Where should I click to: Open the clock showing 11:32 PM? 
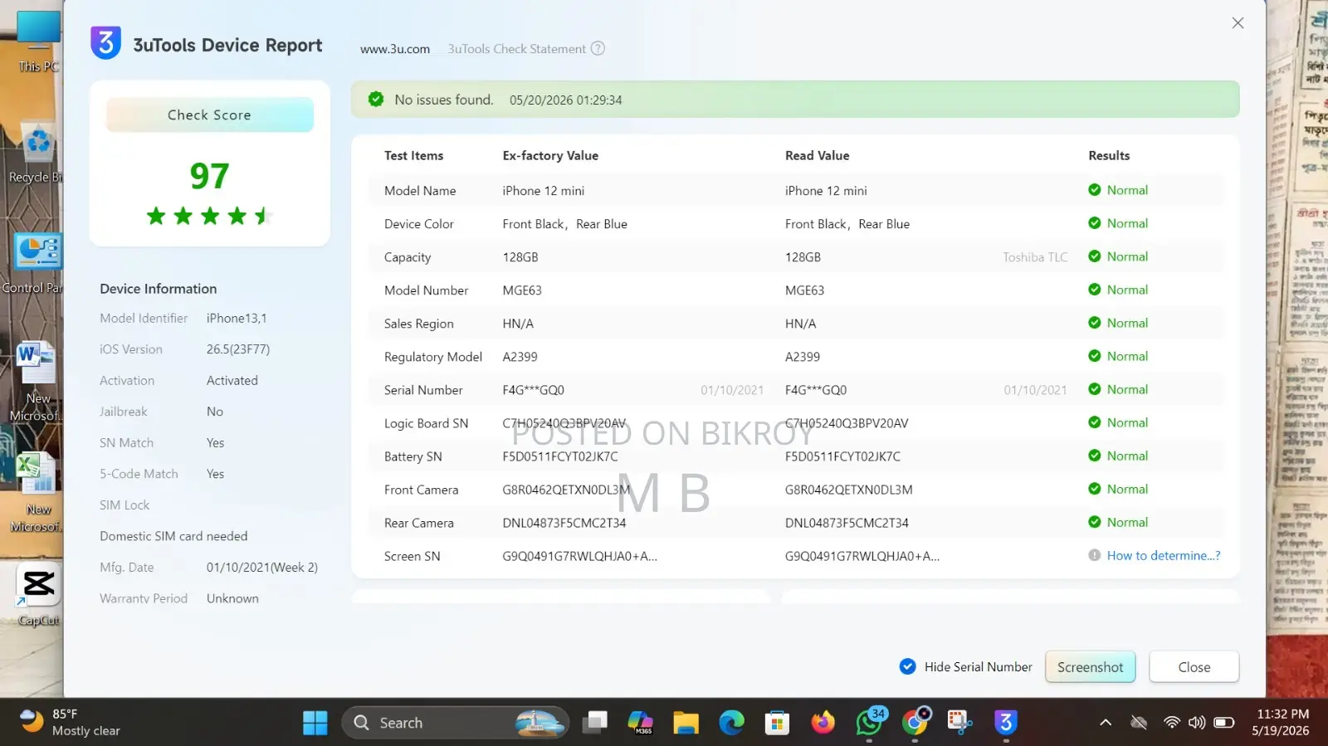[1282, 722]
